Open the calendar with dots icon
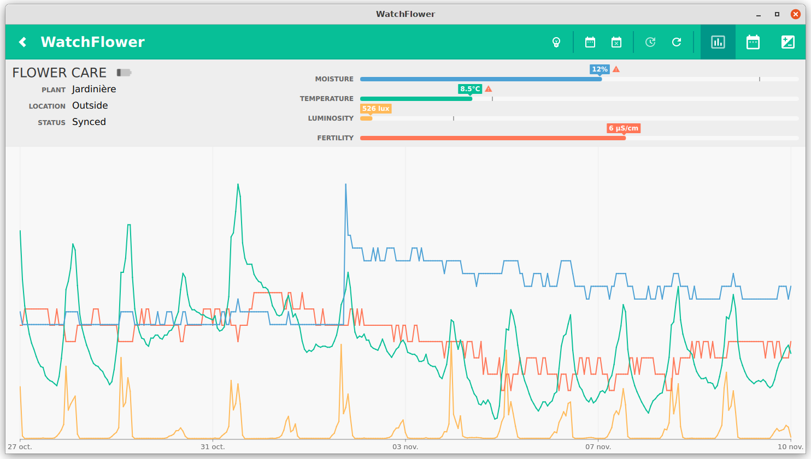 590,42
